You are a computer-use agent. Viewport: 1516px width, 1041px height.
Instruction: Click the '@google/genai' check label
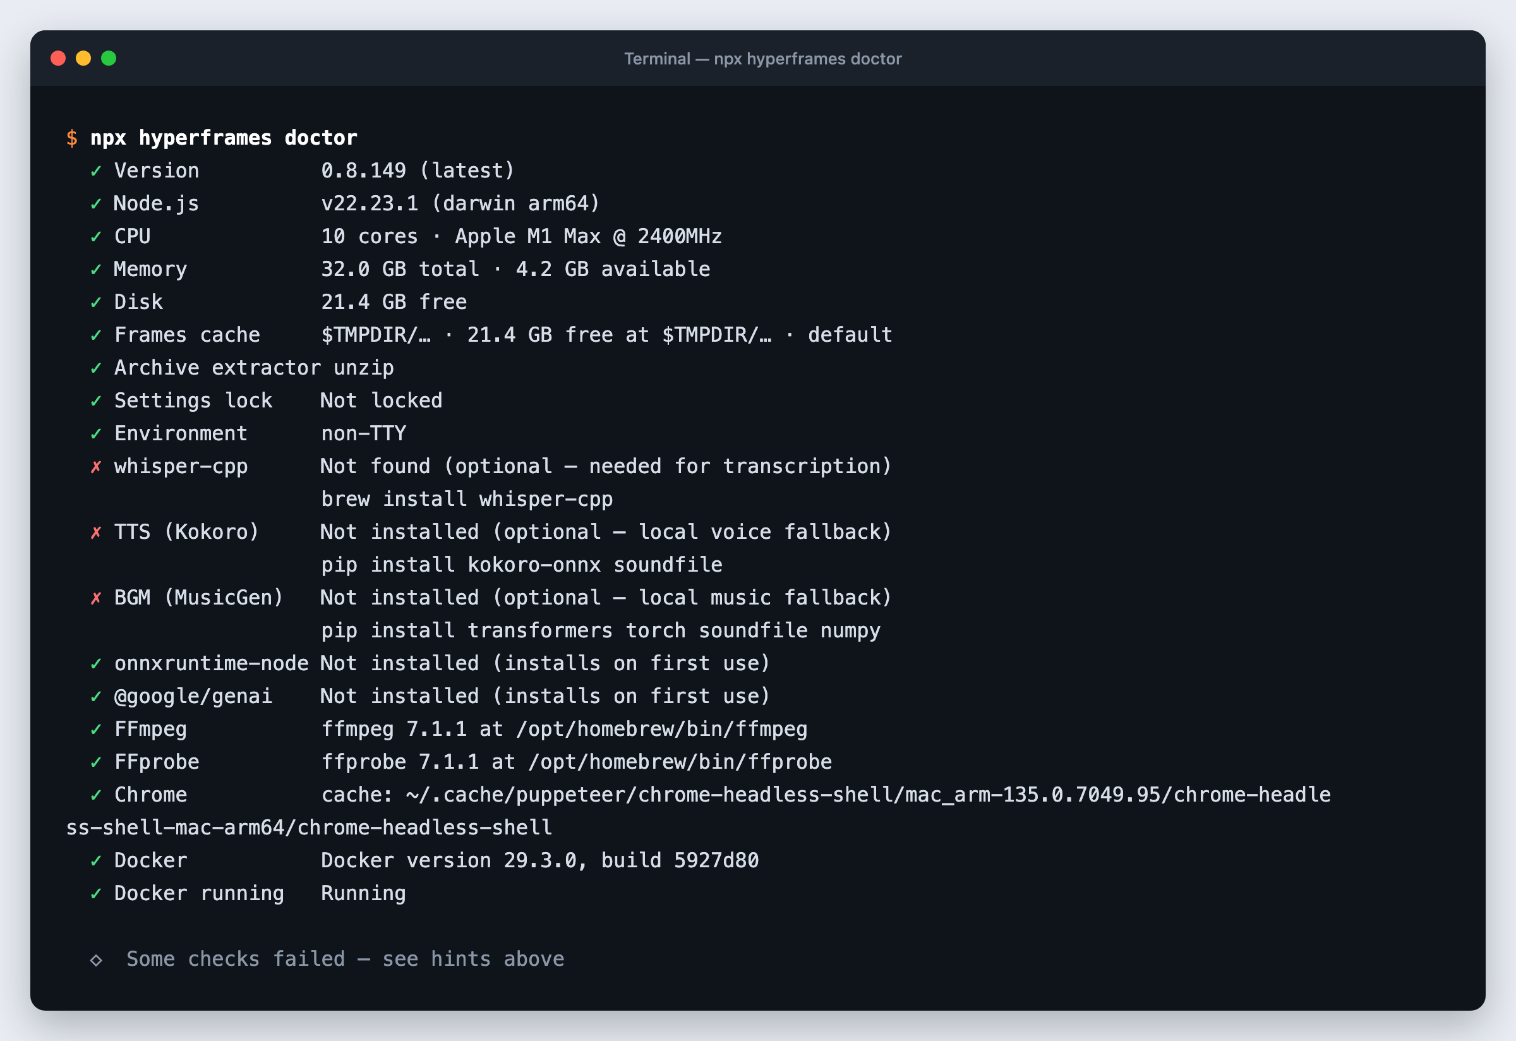point(193,697)
